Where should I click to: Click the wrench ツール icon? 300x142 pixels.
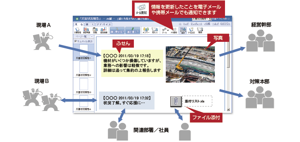pos(164,30)
